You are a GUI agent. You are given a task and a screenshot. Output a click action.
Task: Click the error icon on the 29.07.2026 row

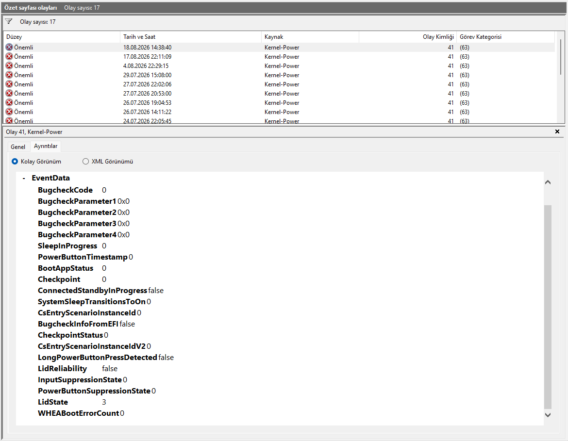tap(9, 75)
